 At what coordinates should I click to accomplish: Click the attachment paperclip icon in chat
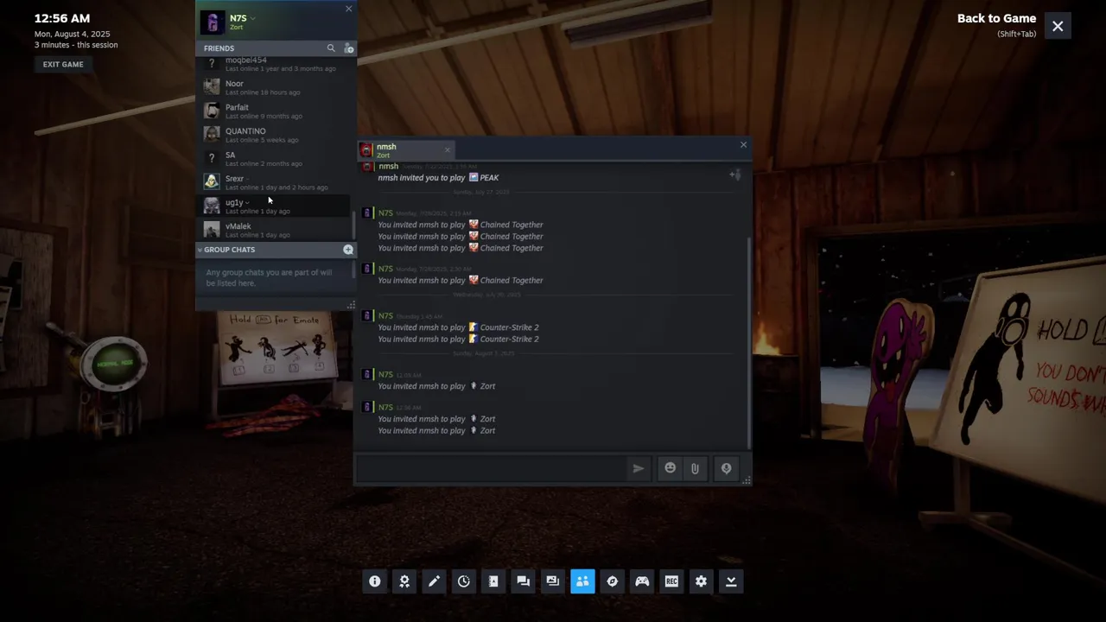695,468
